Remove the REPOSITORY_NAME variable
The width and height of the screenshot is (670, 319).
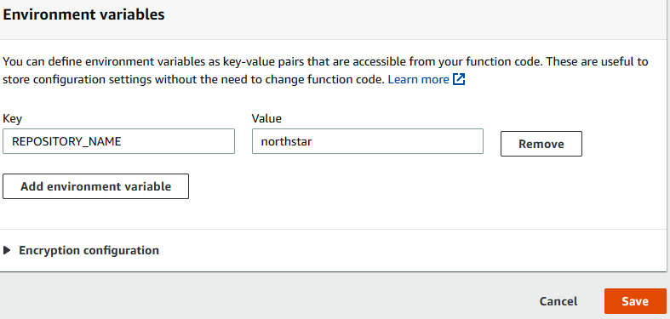tap(541, 144)
